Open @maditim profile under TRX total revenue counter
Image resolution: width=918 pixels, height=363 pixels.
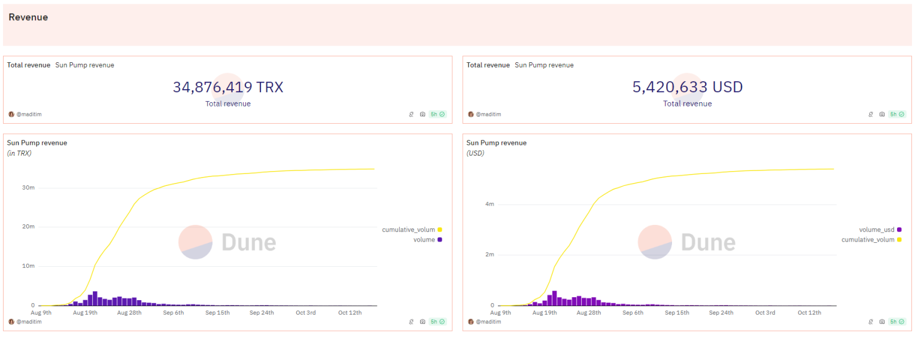29,114
